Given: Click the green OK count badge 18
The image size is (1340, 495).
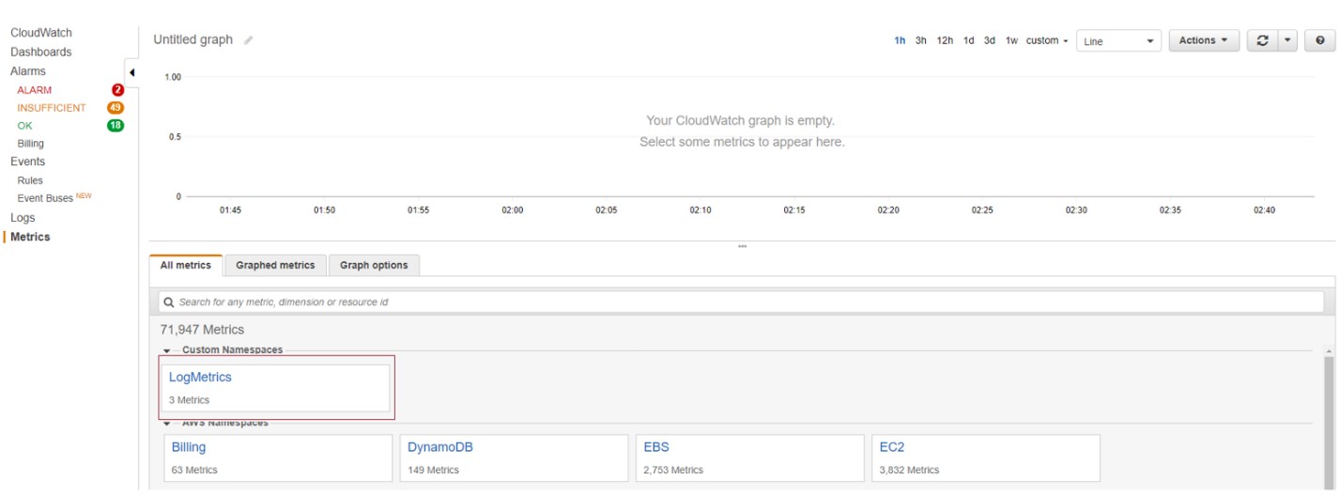Looking at the screenshot, I should 116,126.
